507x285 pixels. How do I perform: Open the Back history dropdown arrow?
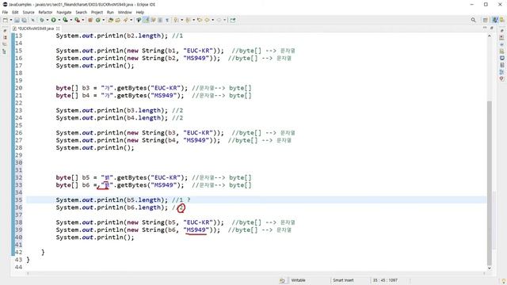click(213, 20)
